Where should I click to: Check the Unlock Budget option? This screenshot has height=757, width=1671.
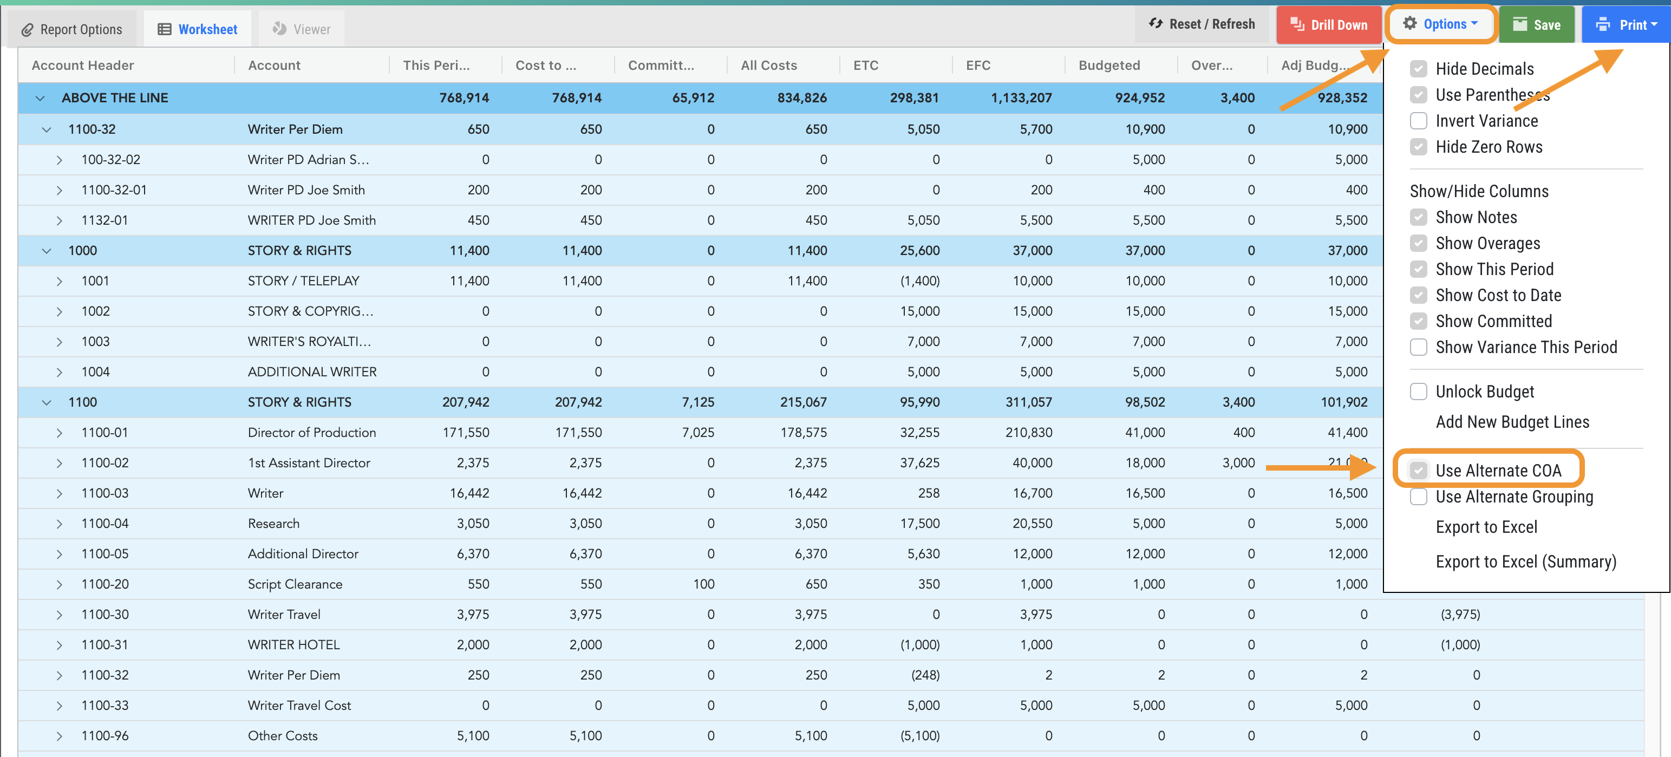[1419, 392]
